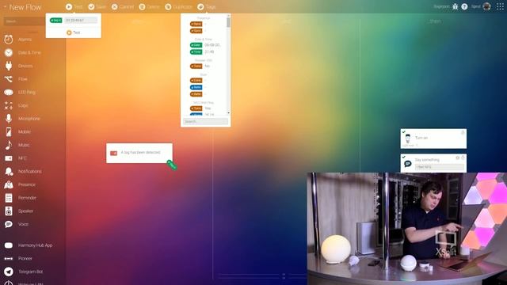Screen dimensions: 507x285
Task: Select the green tag attached to trigger card
Action: coord(172,165)
